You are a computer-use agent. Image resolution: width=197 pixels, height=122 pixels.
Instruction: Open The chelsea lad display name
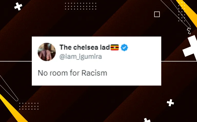click(x=85, y=47)
